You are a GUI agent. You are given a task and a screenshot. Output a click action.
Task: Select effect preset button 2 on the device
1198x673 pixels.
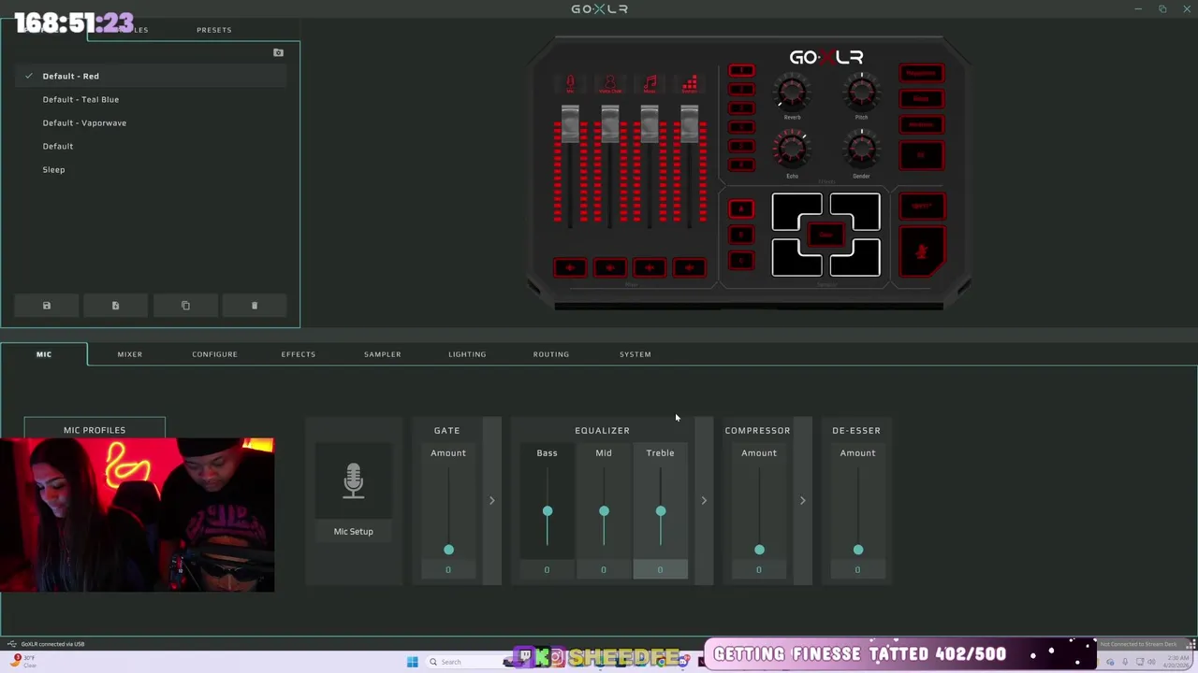point(741,89)
